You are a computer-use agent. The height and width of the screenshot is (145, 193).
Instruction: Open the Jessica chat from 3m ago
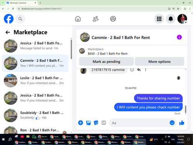pyautogui.click(x=35, y=98)
